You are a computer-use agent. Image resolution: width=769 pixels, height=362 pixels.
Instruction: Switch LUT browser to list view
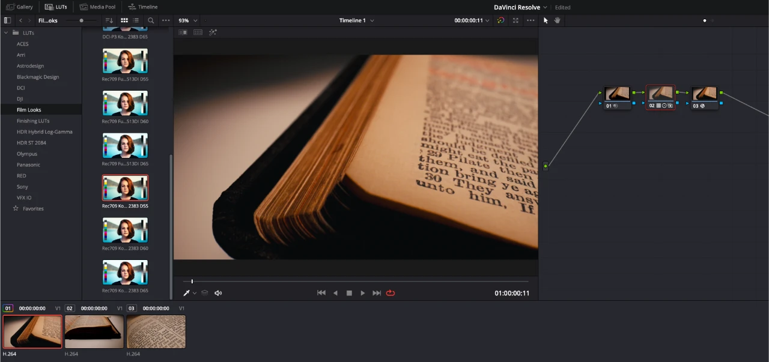[135, 20]
